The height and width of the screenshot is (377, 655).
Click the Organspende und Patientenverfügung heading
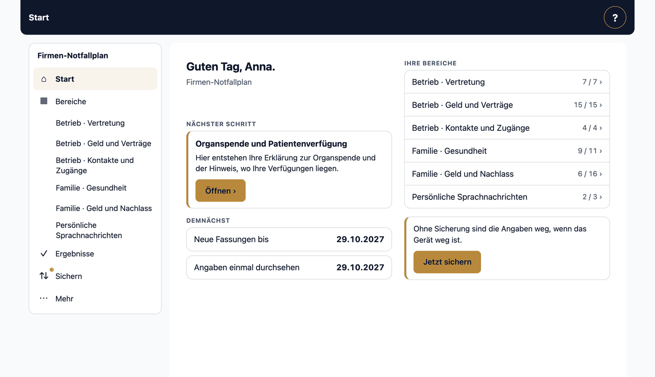271,144
